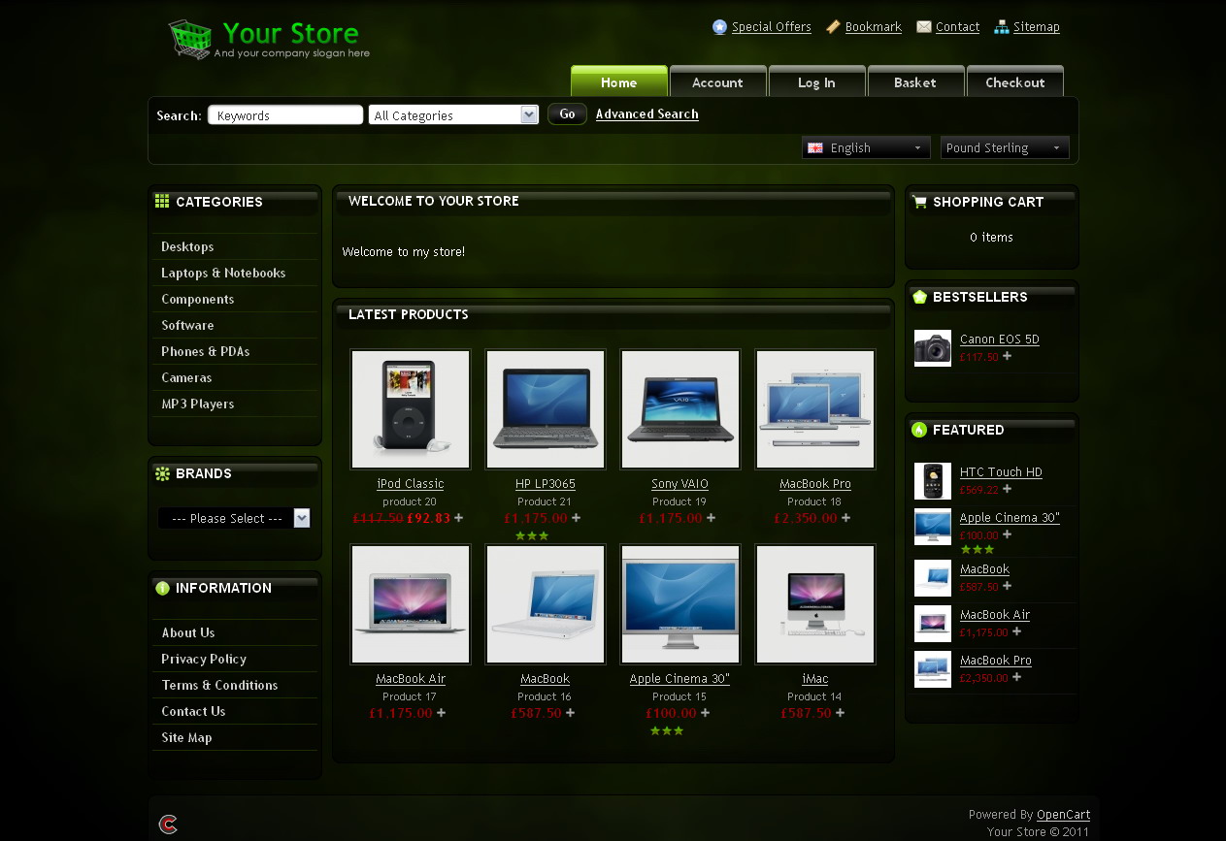Add bestseller Canon EOS 5D via plus icon
The width and height of the screenshot is (1226, 841).
pyautogui.click(x=1007, y=356)
